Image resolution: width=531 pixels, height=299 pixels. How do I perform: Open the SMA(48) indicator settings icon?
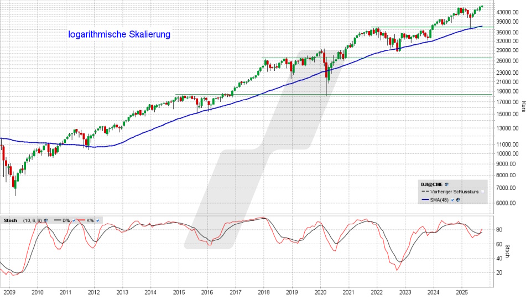point(458,200)
